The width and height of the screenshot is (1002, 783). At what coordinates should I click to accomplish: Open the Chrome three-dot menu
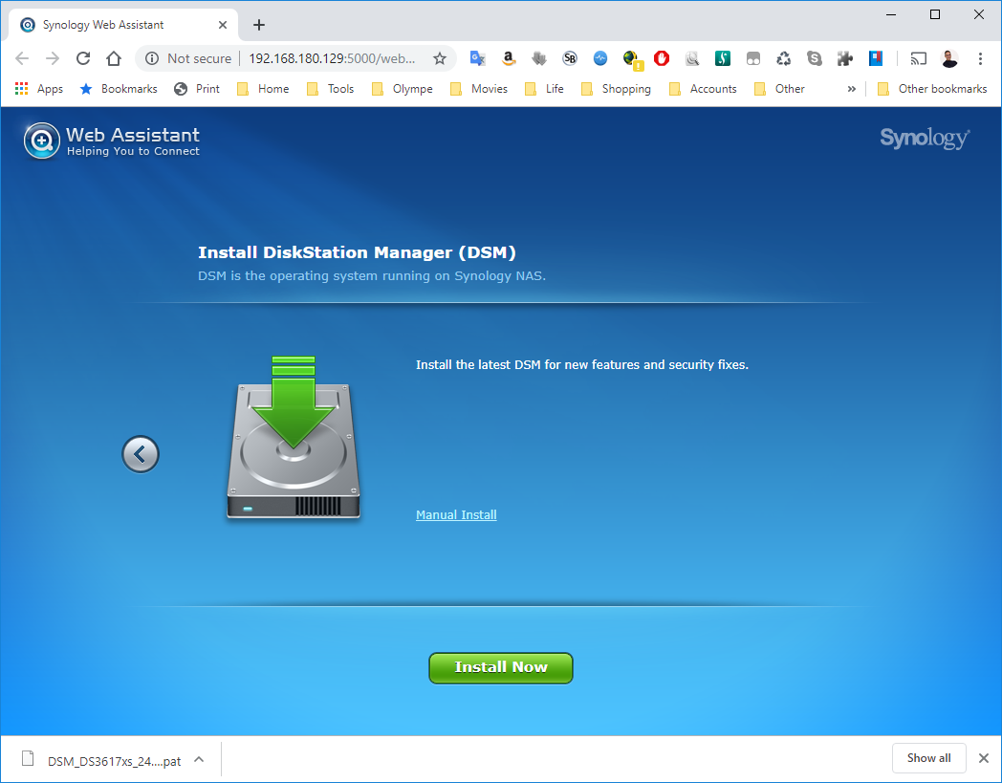click(x=980, y=58)
